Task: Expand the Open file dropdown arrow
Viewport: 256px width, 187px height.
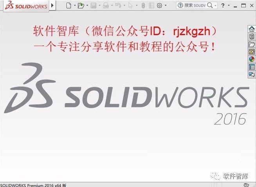Action: (x=87, y=5)
